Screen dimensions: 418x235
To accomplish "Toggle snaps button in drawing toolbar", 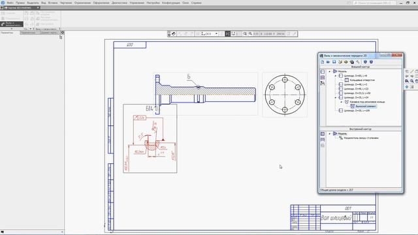I will click(228, 34).
